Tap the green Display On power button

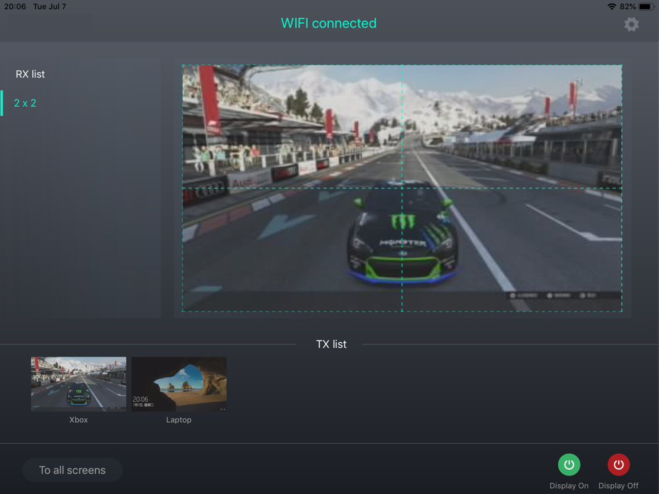click(x=569, y=464)
